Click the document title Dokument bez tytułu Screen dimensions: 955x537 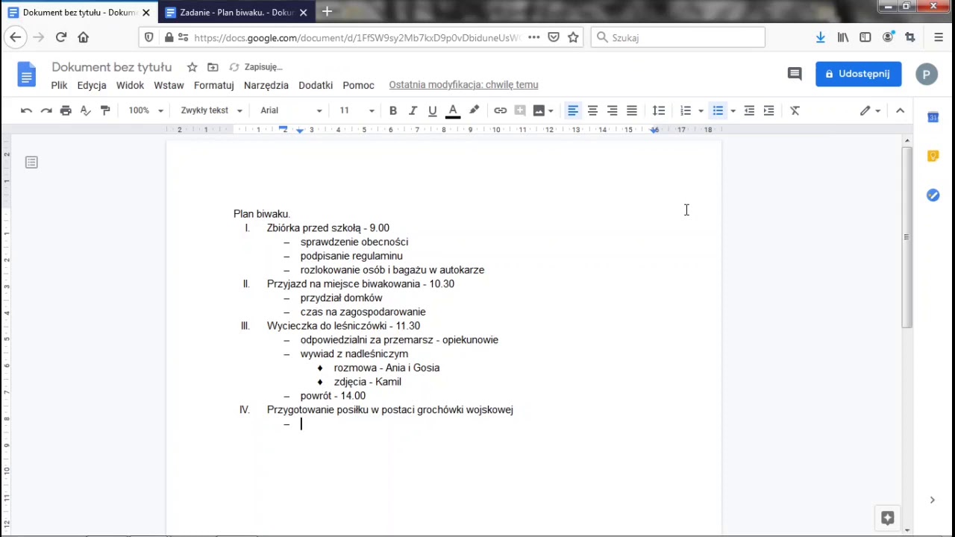[x=112, y=67]
